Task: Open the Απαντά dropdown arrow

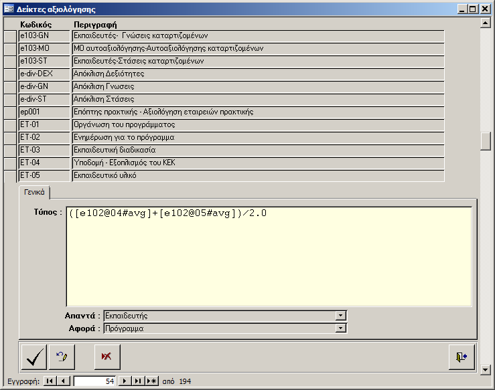Action: click(341, 316)
